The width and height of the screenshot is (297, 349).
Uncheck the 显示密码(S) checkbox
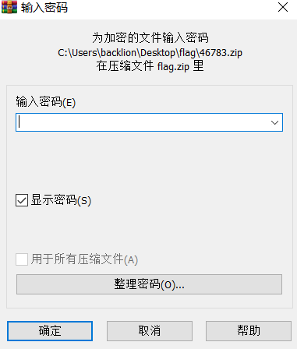coord(22,200)
